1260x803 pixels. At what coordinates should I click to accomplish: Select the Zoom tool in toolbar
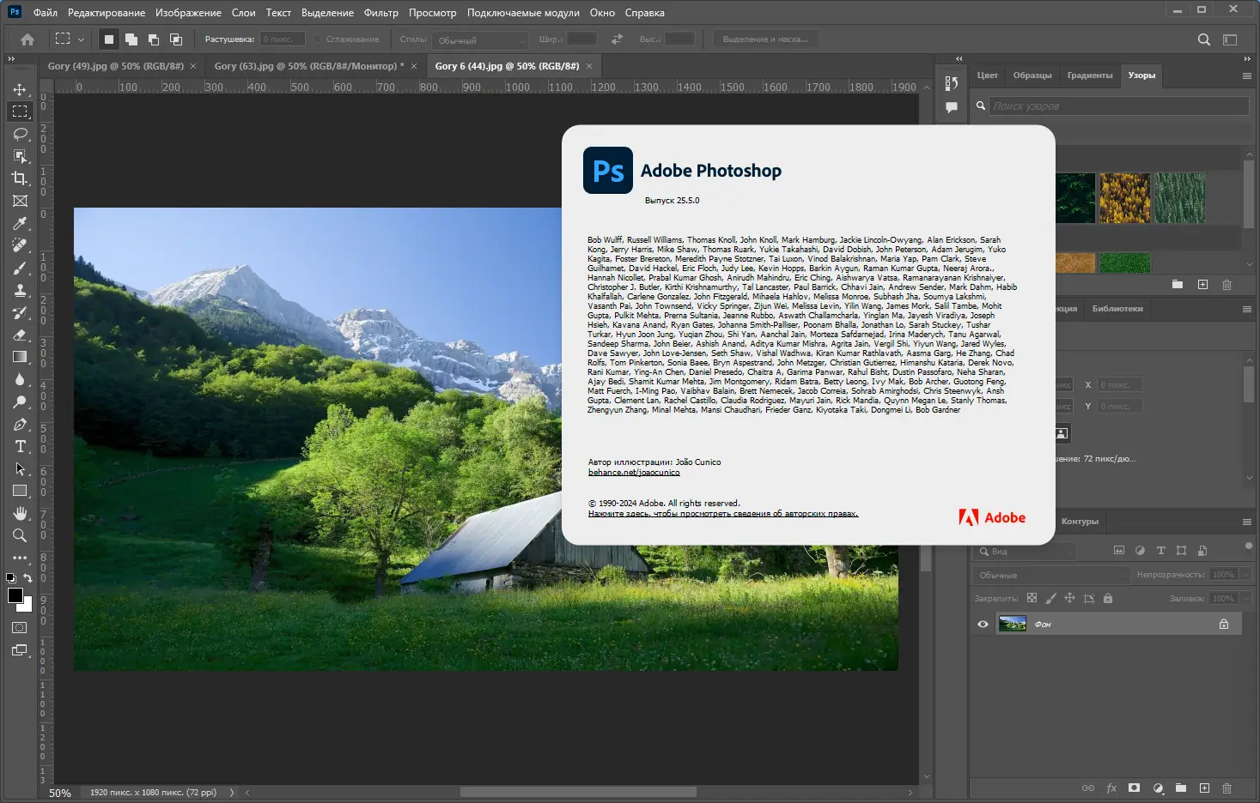(x=21, y=535)
